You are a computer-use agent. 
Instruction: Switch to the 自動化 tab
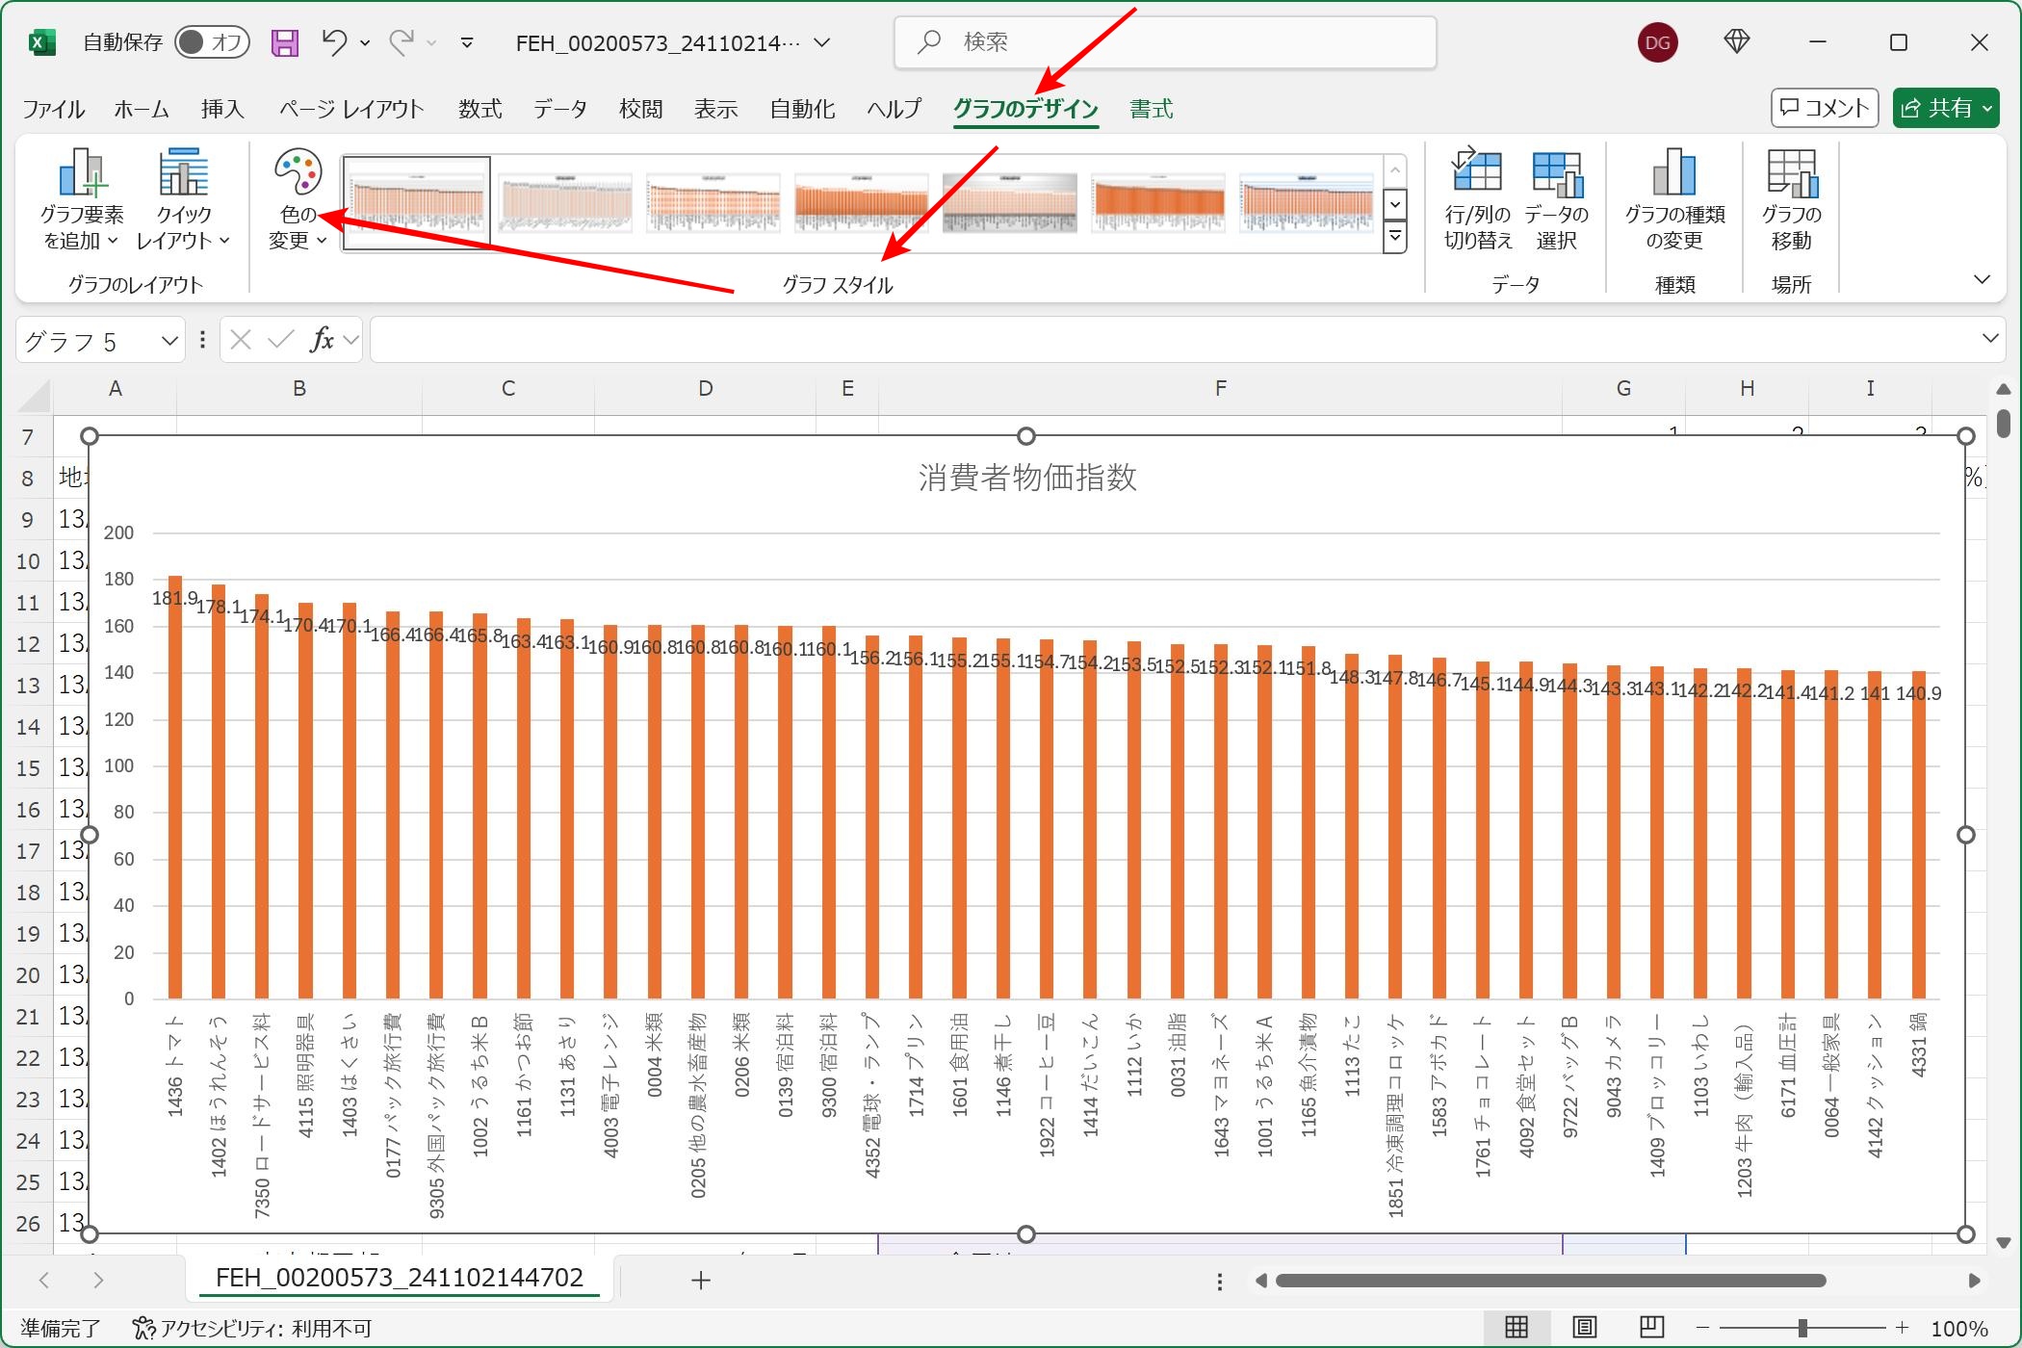click(x=802, y=109)
